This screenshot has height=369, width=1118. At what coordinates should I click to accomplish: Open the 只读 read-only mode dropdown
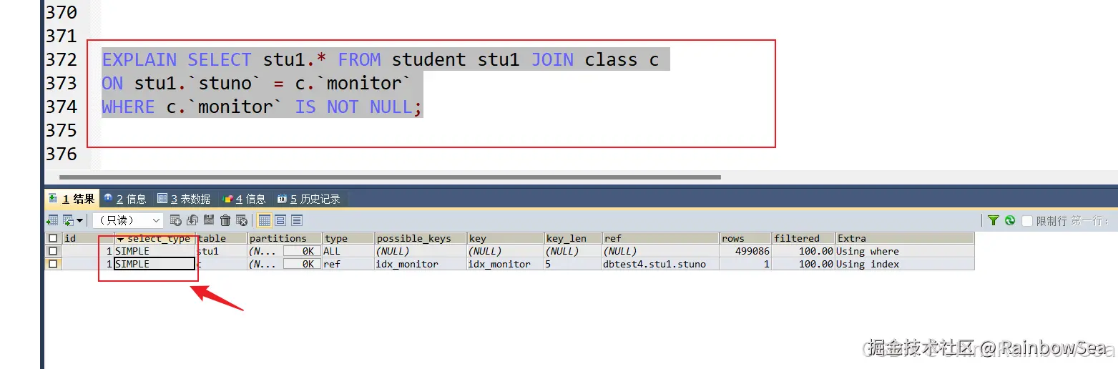point(128,220)
